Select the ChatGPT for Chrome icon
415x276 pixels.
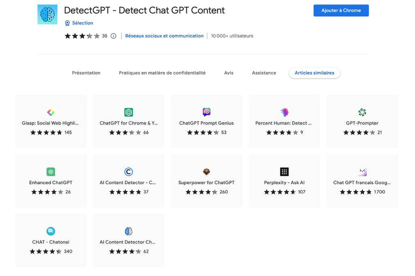coord(128,112)
